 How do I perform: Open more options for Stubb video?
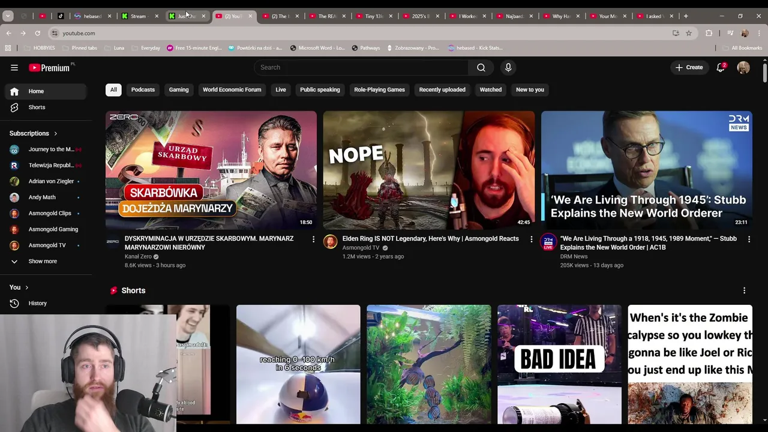tap(749, 239)
